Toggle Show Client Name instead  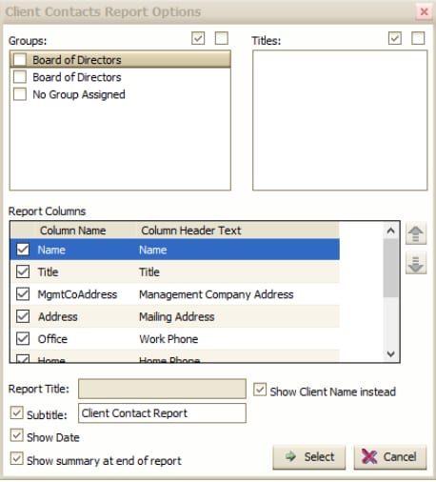[x=260, y=390]
